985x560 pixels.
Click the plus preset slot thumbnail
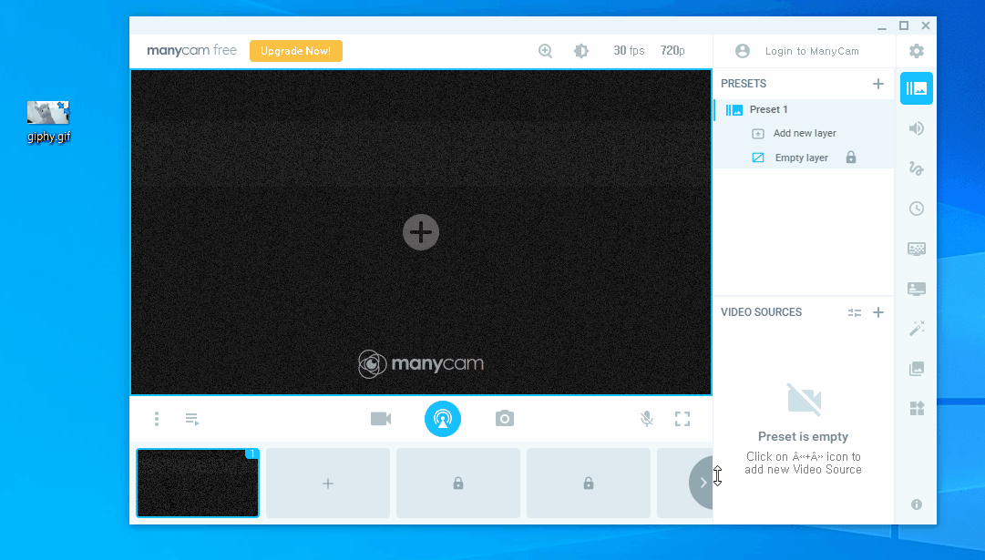[x=328, y=483]
